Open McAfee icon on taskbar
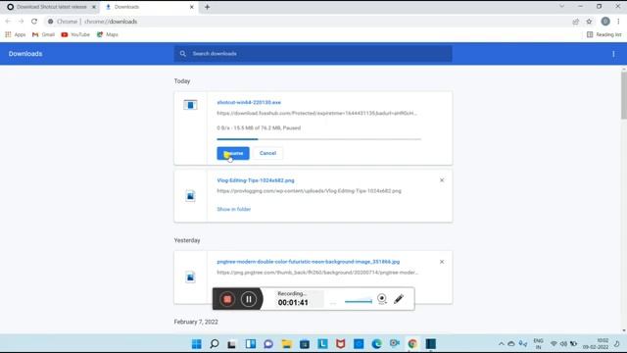Screen dimensions: 627x353 [340, 344]
